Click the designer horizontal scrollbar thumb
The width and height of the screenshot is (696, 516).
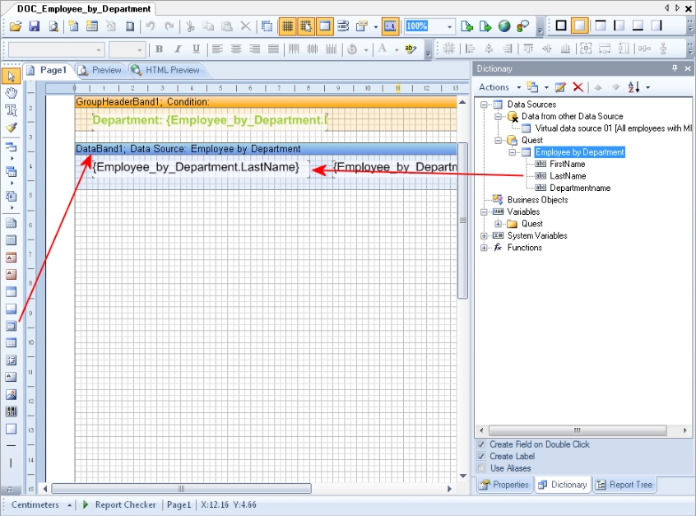click(x=181, y=489)
